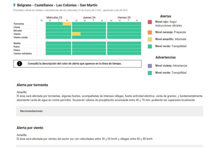
Task: Click the Viento zonda row label
Action: click(x=20, y=37)
